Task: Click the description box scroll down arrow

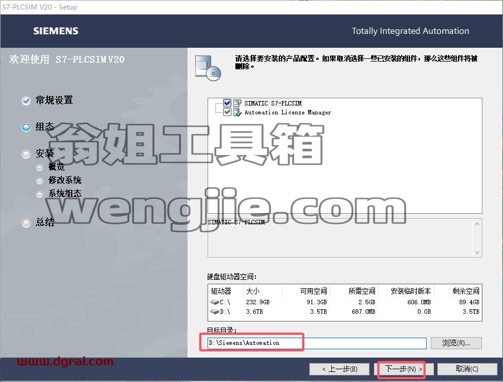Action: 477,252
